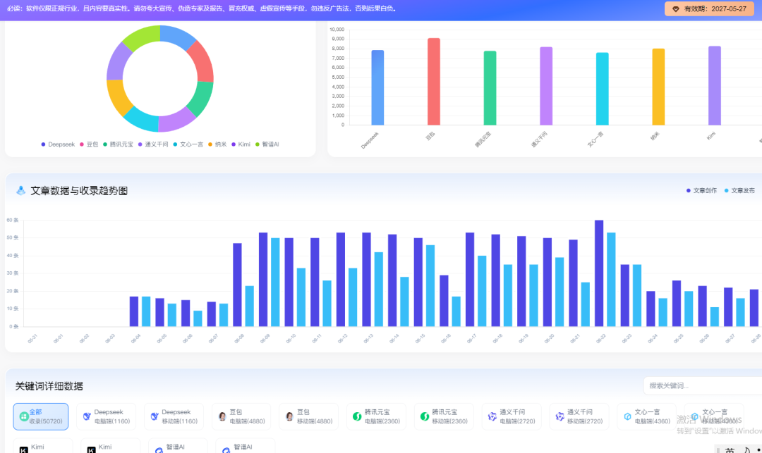The image size is (762, 453).
Task: Select 通义千问 移动端(2720) filter
Action: tap(579, 416)
